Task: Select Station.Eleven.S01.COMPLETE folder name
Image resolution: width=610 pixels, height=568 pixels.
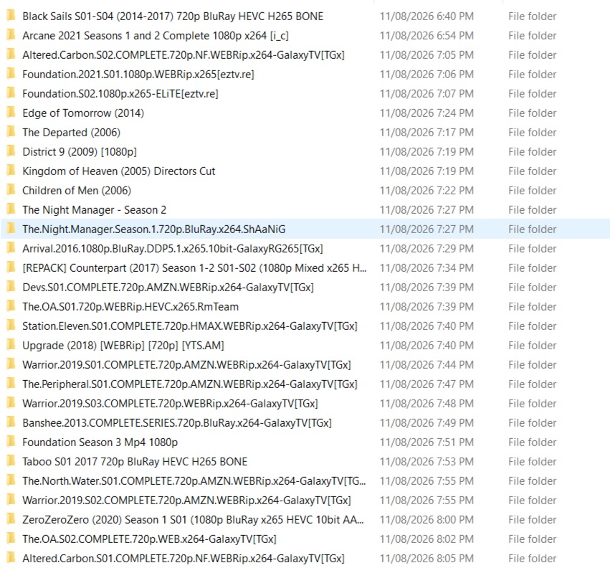Action: pyautogui.click(x=190, y=326)
